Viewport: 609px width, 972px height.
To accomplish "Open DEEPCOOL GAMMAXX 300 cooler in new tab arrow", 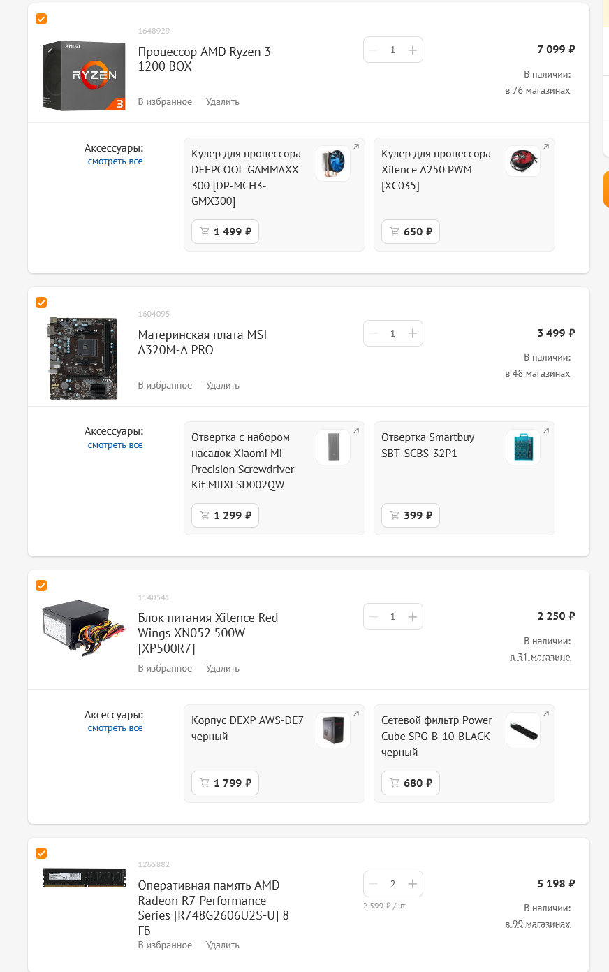I will coord(356,147).
